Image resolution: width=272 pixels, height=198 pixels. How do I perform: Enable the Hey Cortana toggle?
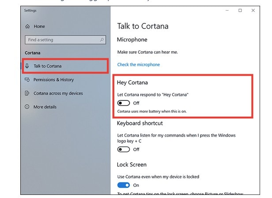click(124, 103)
